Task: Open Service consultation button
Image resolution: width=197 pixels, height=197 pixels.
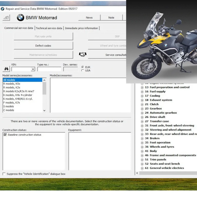Action: [107, 55]
